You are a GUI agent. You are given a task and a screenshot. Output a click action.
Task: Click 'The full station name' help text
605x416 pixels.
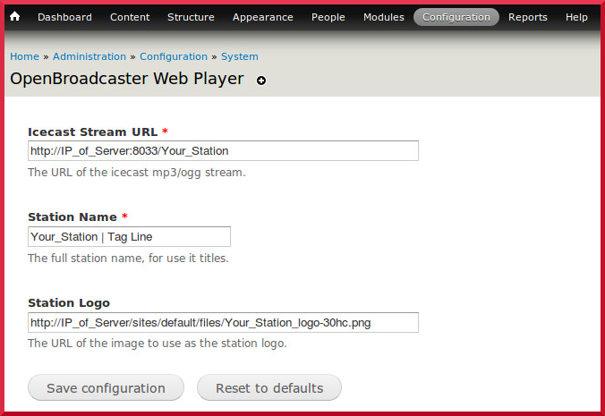click(x=128, y=258)
